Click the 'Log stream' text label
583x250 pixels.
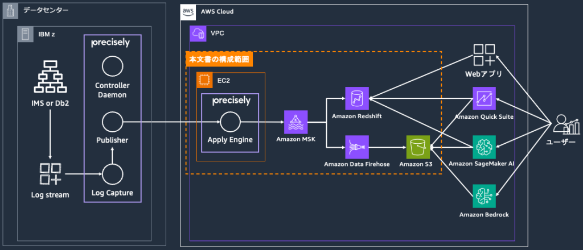tap(50, 195)
